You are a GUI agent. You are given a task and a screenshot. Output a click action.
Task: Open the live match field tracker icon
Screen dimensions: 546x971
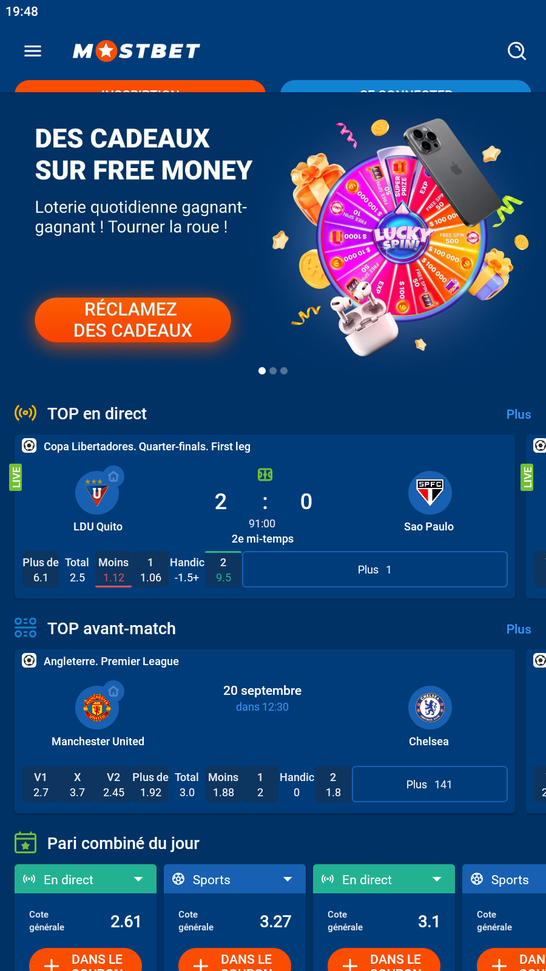tap(265, 475)
